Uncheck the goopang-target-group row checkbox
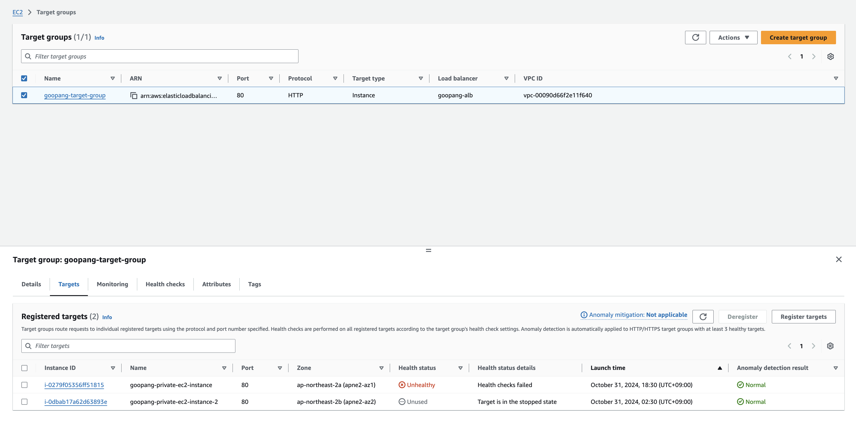The image size is (856, 423). pyautogui.click(x=24, y=95)
